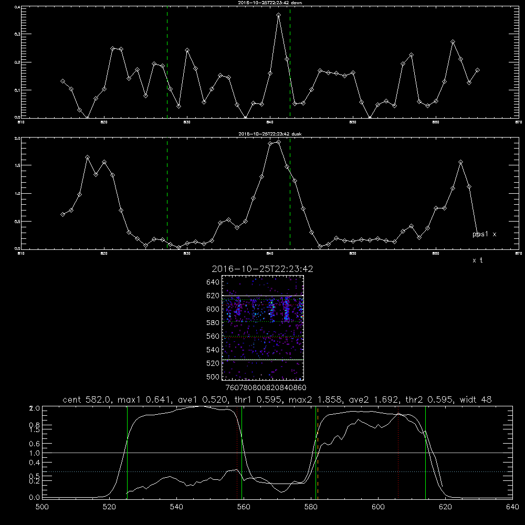This screenshot has width=525, height=525.
Task: Click the '560' y-axis label of the heatmap
Action: [213, 336]
